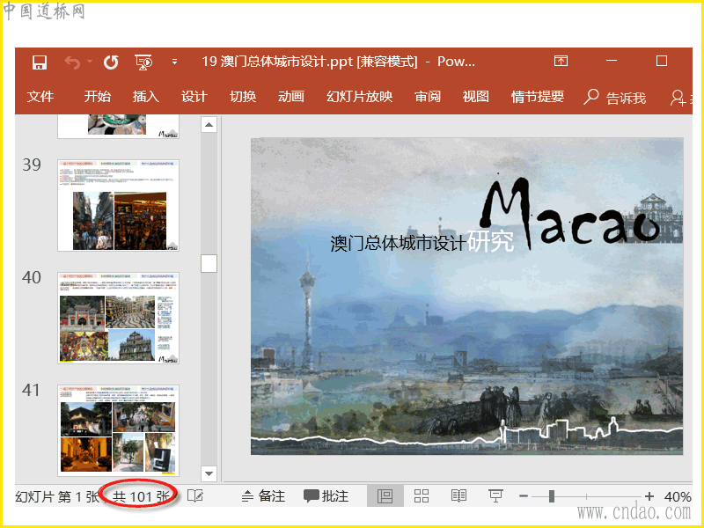The image size is (704, 528).
Task: Toggle the 批注 comments pane
Action: pos(326,496)
